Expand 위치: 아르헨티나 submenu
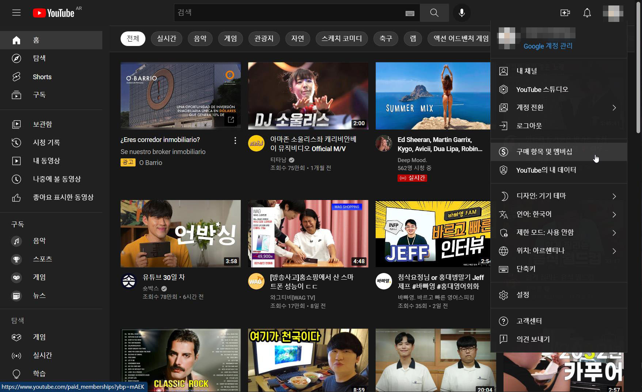This screenshot has height=392, width=642. click(x=559, y=251)
